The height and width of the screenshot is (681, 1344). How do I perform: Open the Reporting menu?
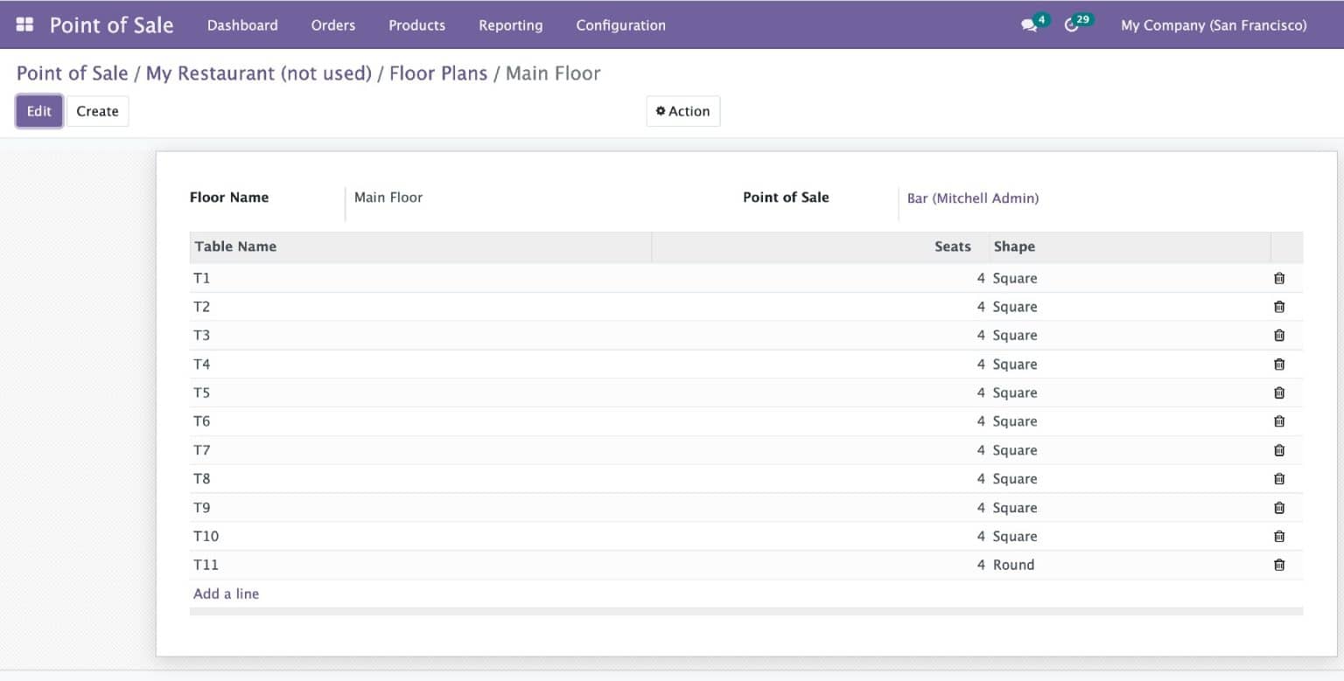(510, 25)
